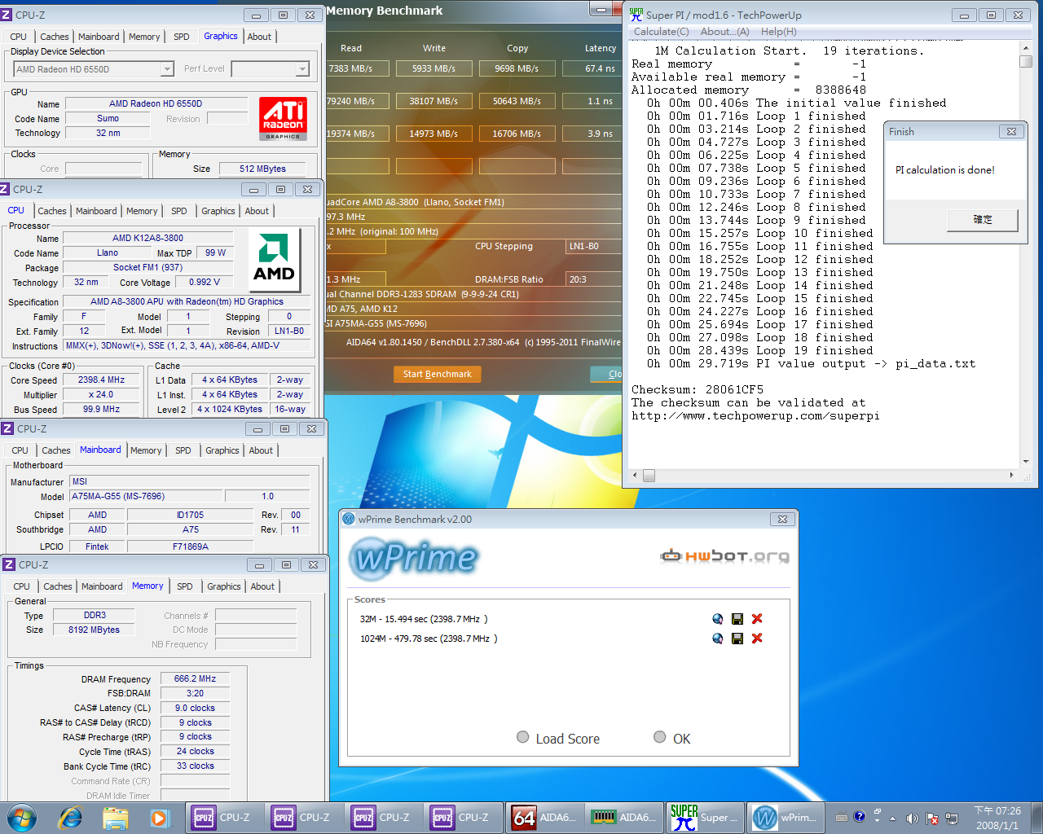Switch to Graphics tab in CPU-Z Memory window

(224, 586)
